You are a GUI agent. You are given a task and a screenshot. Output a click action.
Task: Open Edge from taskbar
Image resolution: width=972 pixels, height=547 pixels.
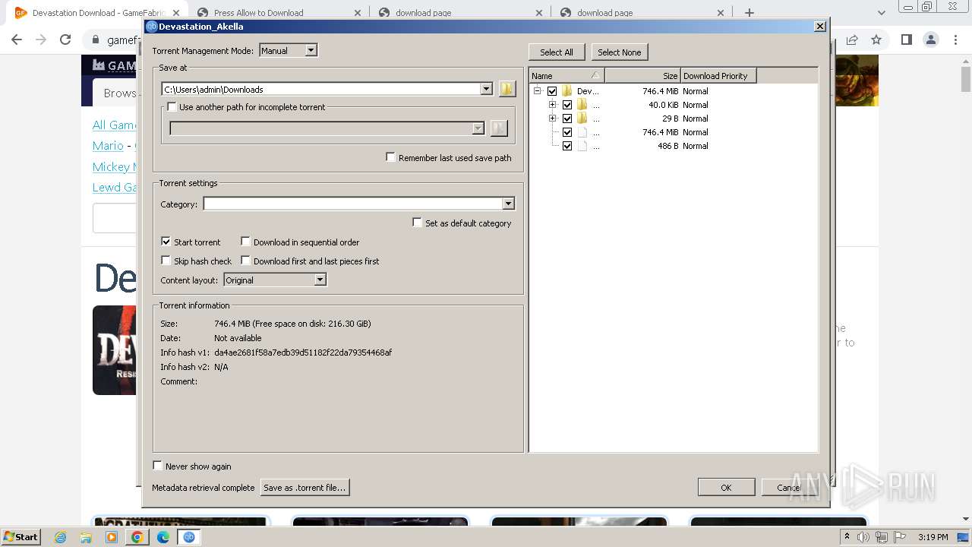[x=163, y=537]
